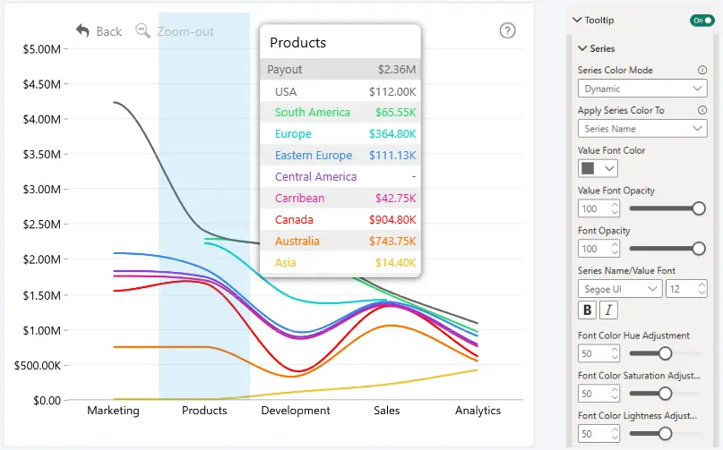Click Payout row in tooltip

[x=340, y=69]
